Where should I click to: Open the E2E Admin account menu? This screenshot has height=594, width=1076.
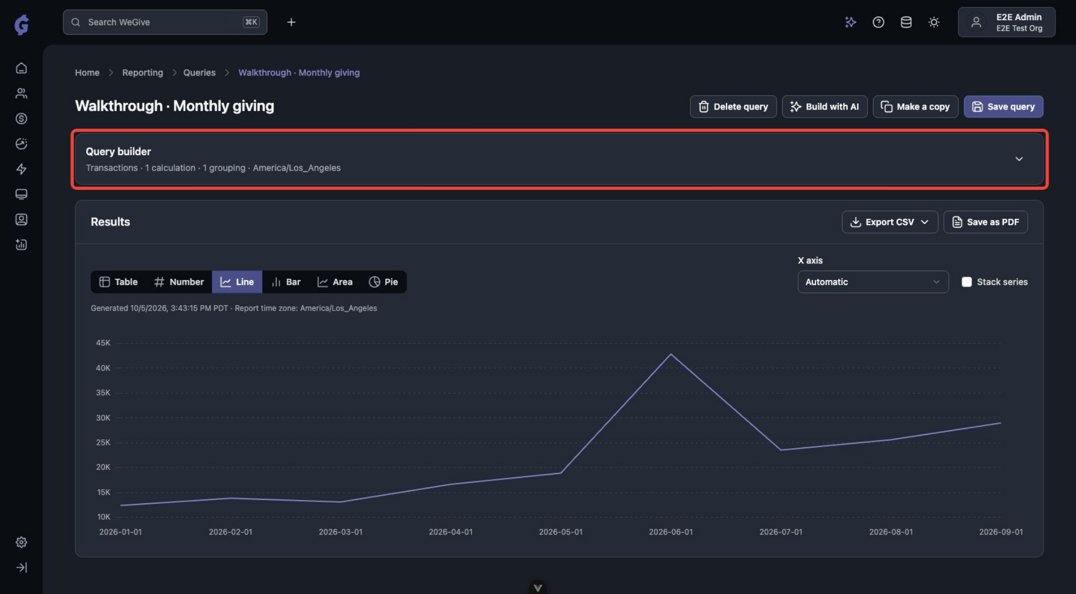[x=1006, y=22]
